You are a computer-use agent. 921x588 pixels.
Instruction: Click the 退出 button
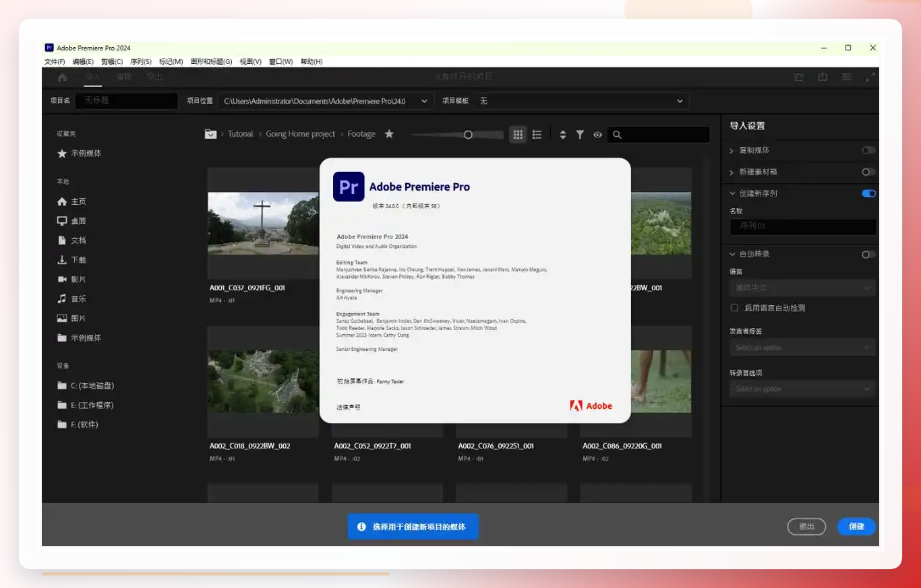(x=806, y=527)
